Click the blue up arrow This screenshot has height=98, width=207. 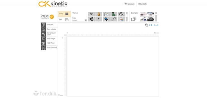150,25
